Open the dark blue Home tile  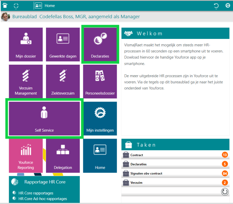click(100, 156)
